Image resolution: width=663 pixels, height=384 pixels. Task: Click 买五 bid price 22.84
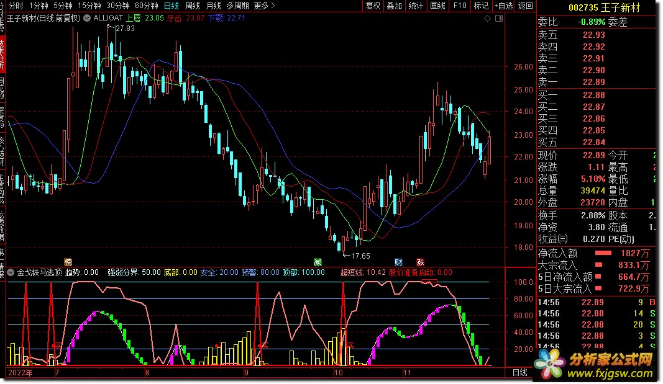point(593,142)
